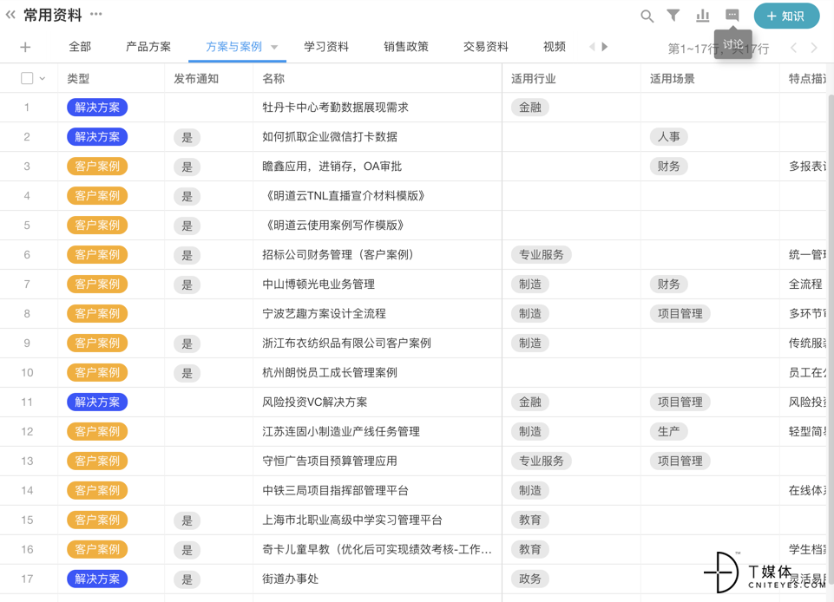
Task: Open record 《明道云使用案例写作模版》
Action: 333,225
